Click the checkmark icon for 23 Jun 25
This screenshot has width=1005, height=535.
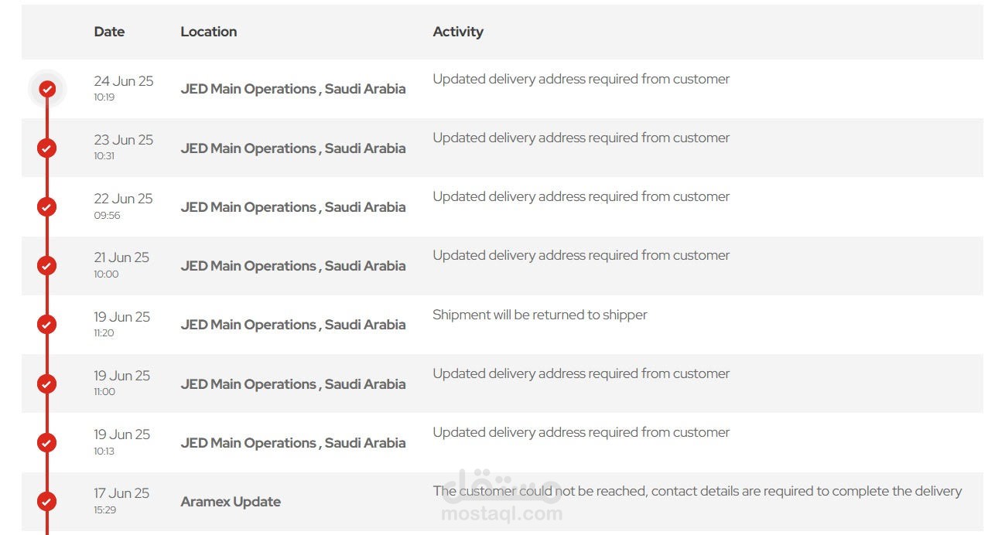[47, 148]
